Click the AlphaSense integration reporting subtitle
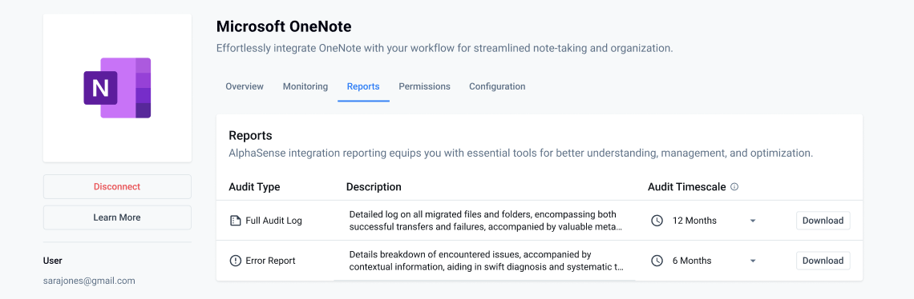 (520, 153)
